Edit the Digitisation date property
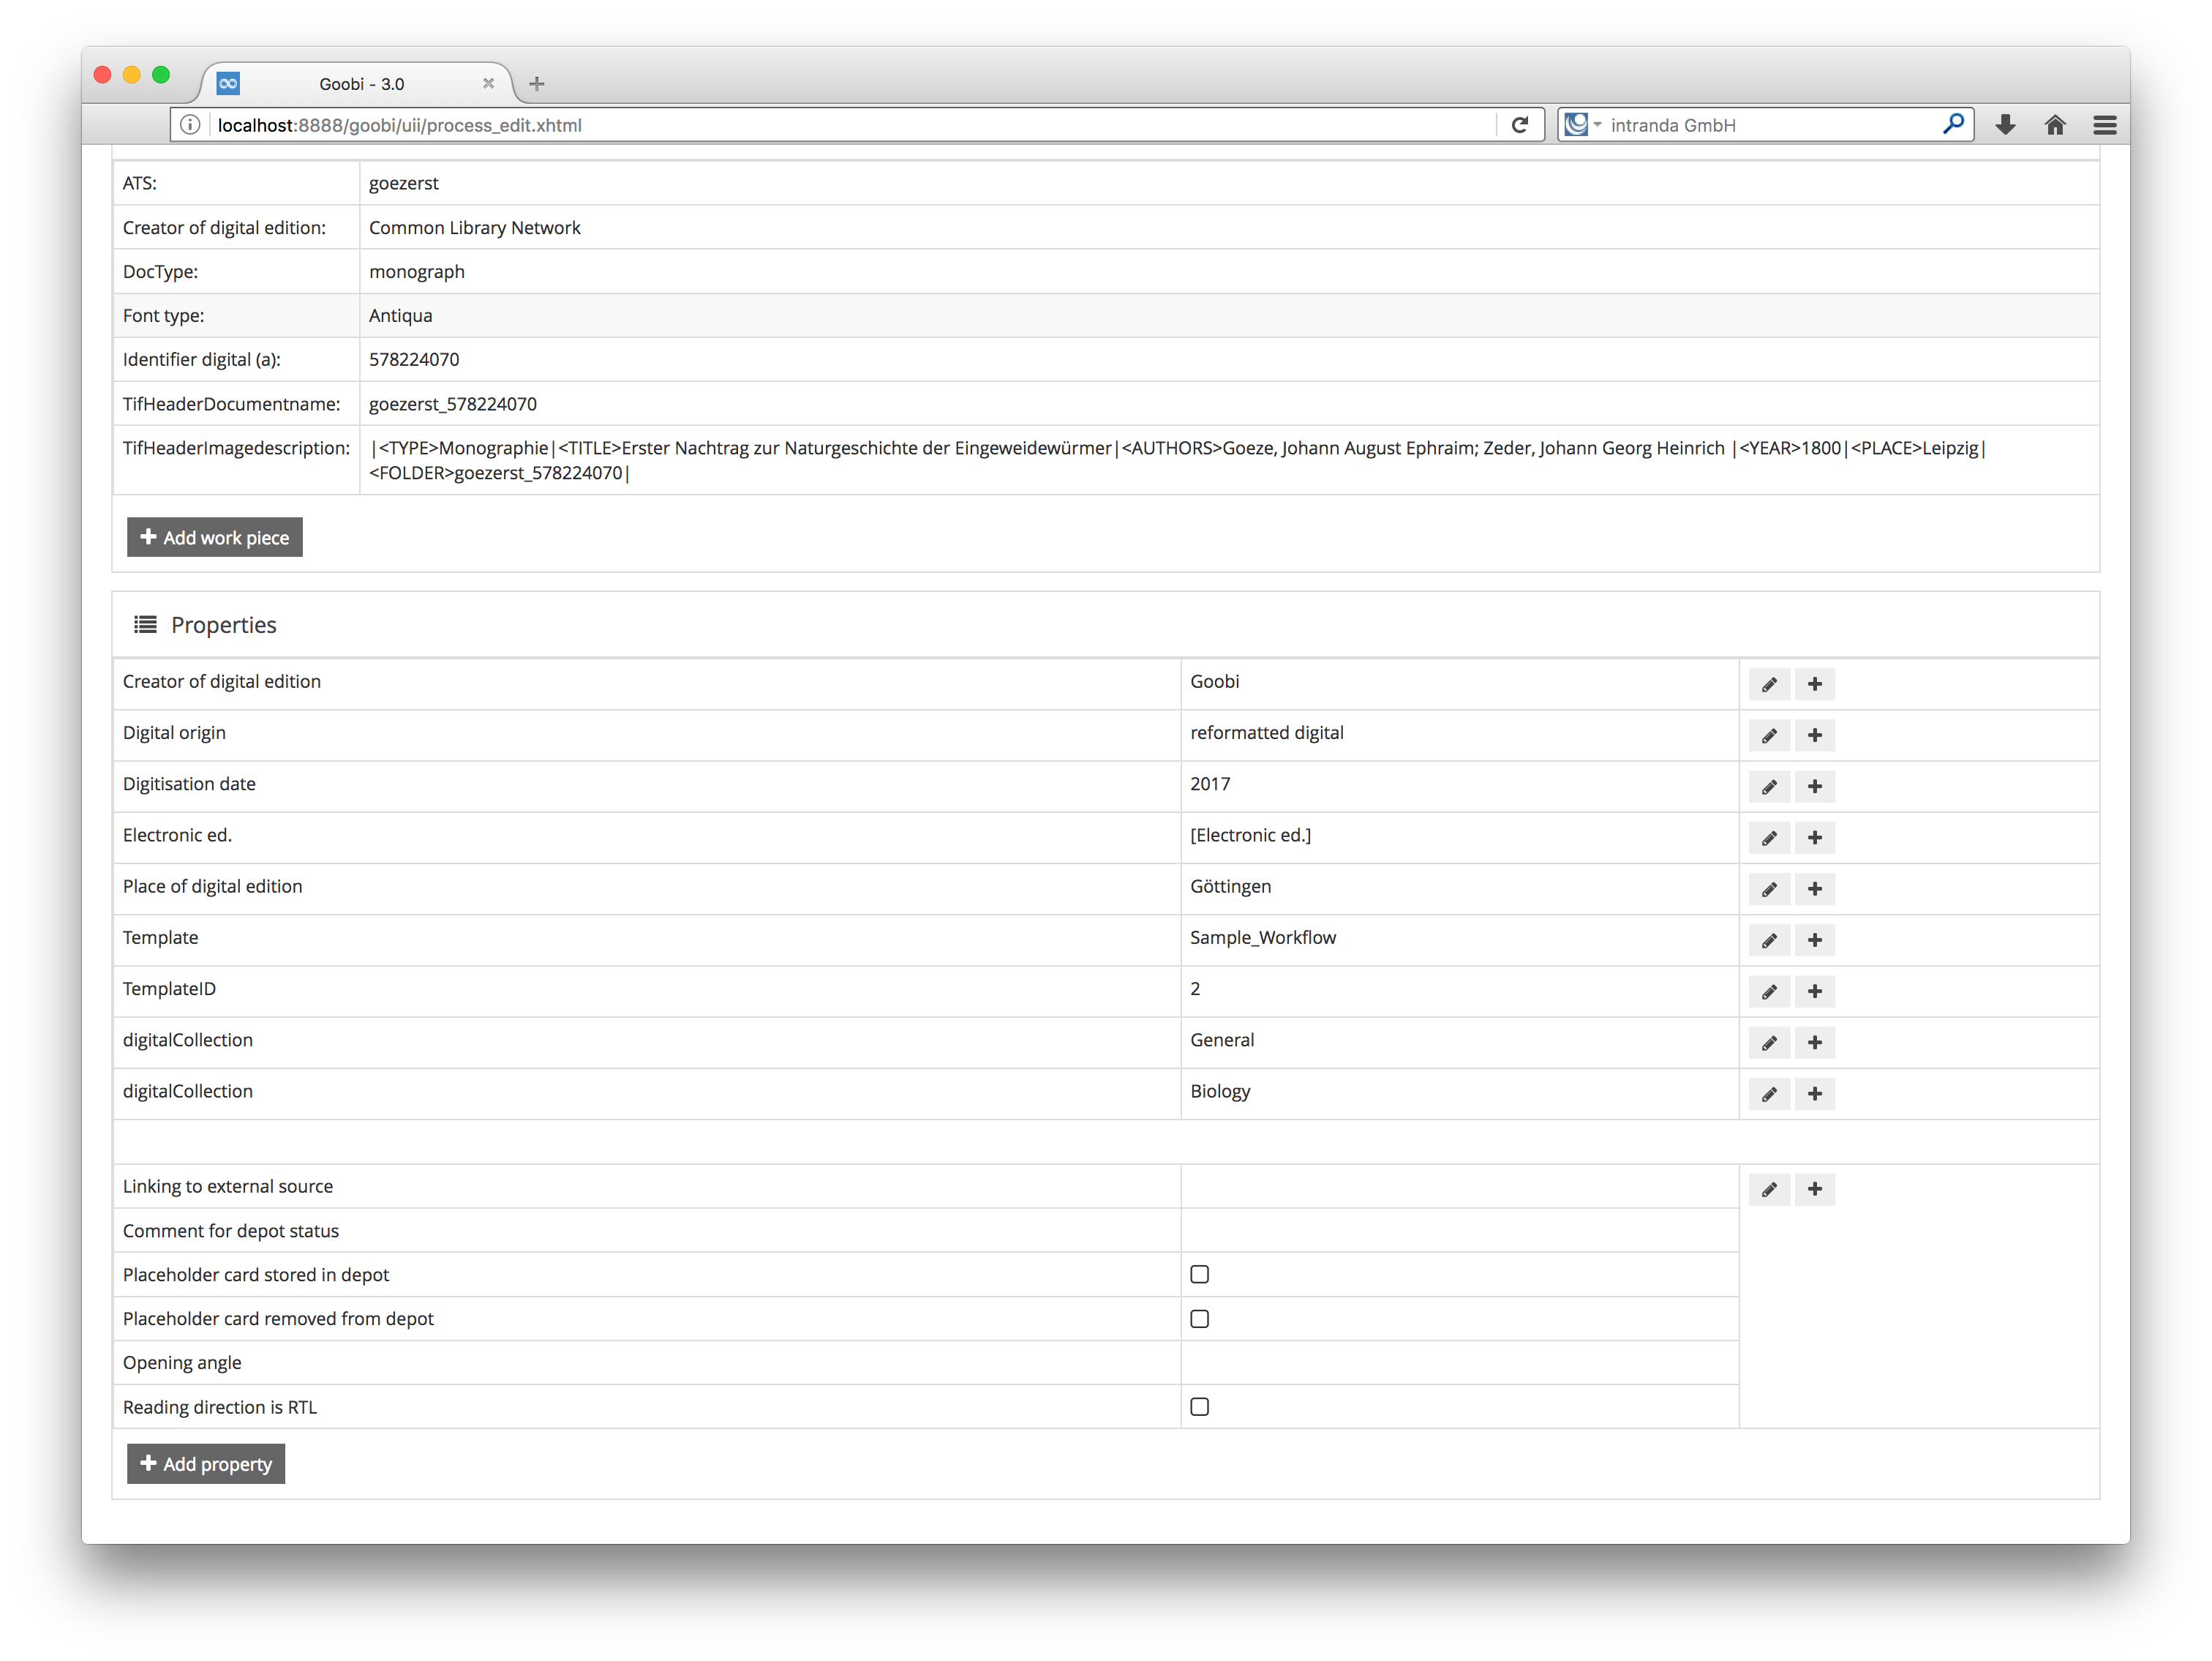The height and width of the screenshot is (1661, 2212). [1769, 787]
